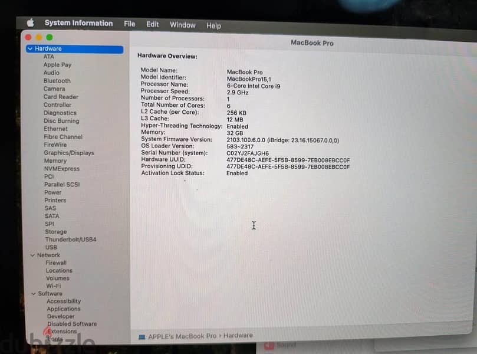This screenshot has width=477, height=354.
Task: Select Locations under Network
Action: click(x=59, y=271)
